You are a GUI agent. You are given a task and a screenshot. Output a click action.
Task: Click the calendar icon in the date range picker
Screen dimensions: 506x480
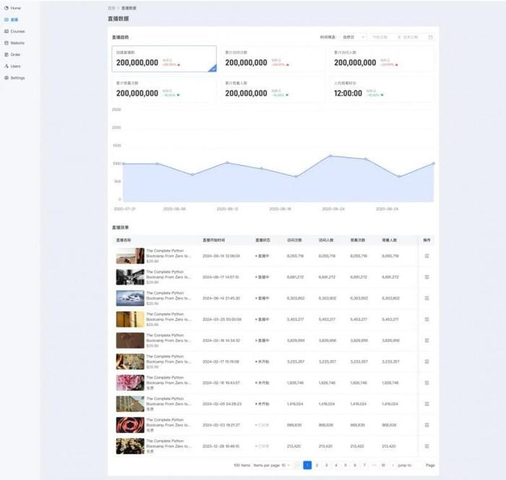point(430,37)
